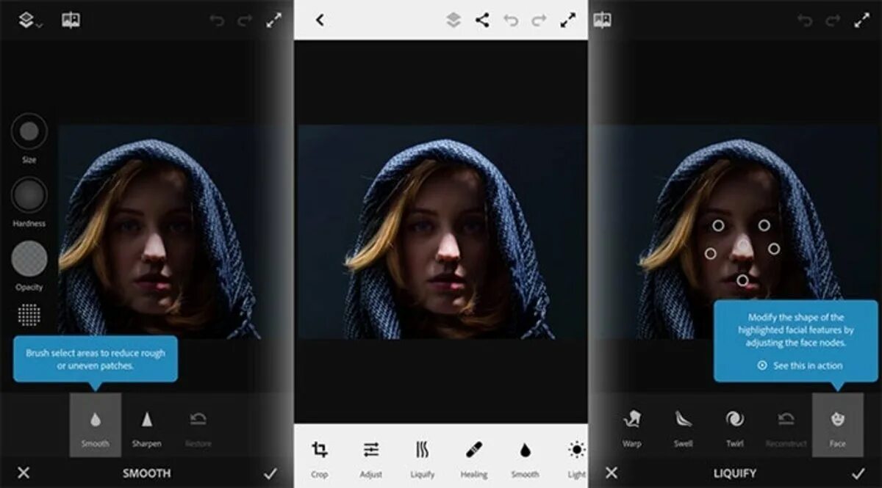Select the Reconstruct tool

tap(786, 427)
